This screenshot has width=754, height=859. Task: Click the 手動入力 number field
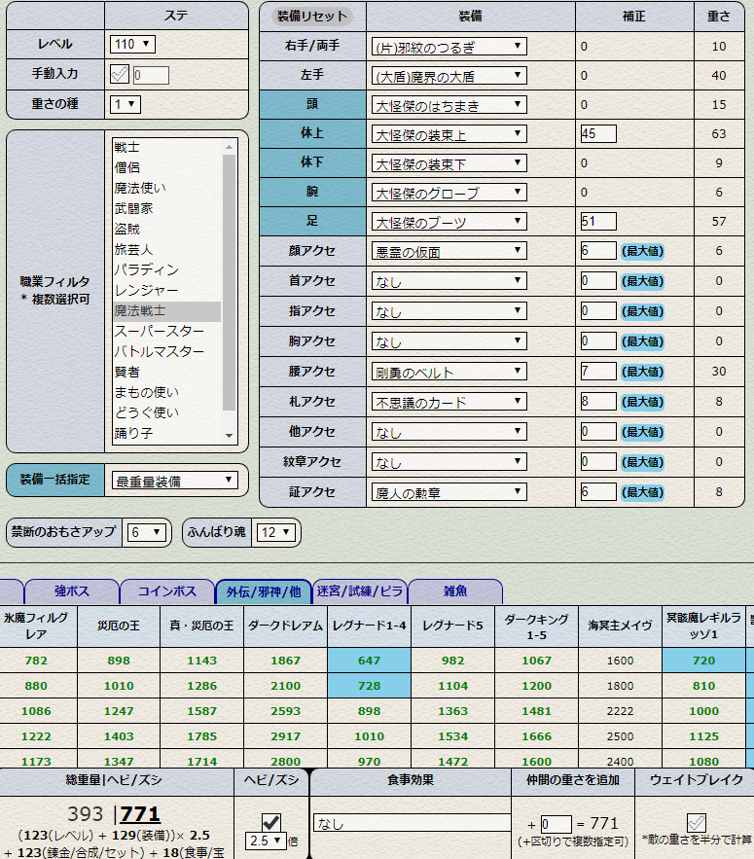151,75
